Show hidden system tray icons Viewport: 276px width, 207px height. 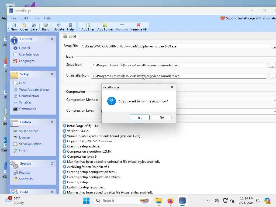click(x=208, y=201)
